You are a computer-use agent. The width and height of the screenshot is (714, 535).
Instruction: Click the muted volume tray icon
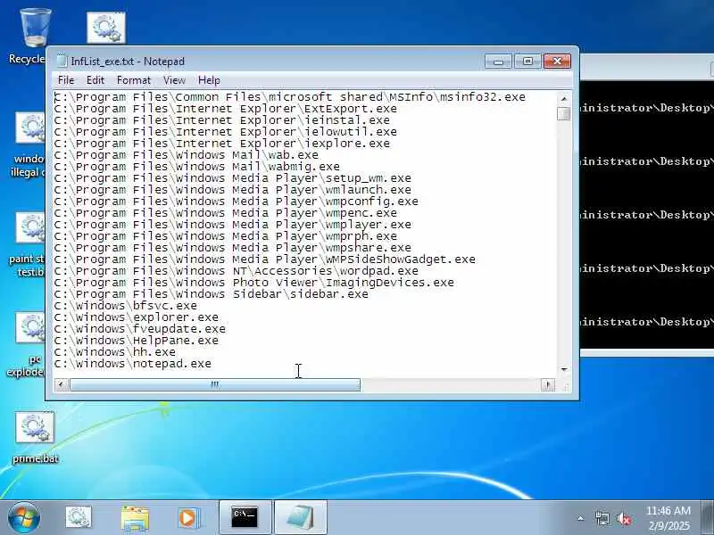[624, 518]
